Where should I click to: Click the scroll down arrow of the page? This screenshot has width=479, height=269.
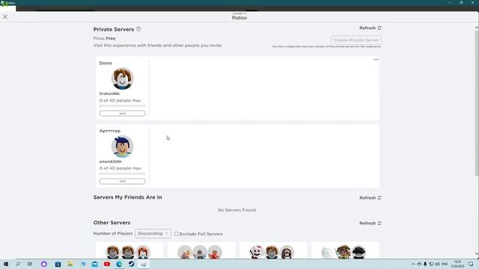click(476, 254)
